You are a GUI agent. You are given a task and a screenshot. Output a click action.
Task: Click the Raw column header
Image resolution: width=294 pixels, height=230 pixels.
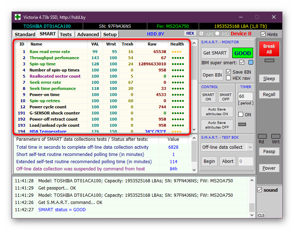(x=152, y=44)
